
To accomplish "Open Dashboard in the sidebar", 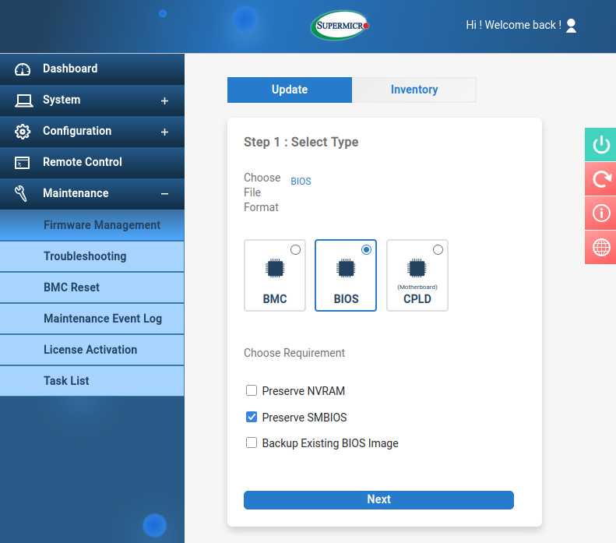I will pos(92,69).
